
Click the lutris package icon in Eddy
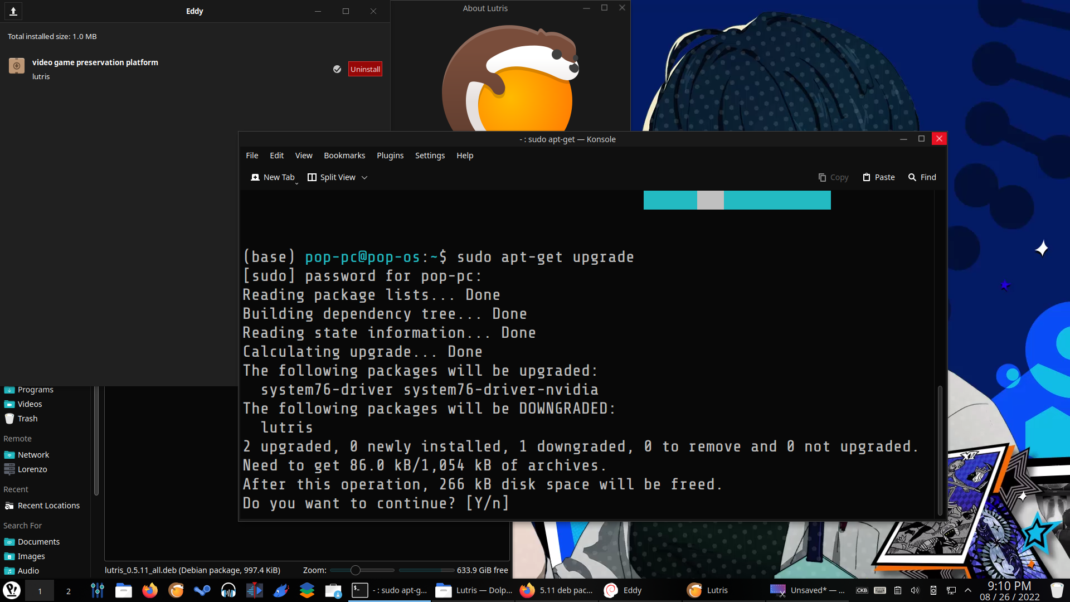click(x=17, y=66)
